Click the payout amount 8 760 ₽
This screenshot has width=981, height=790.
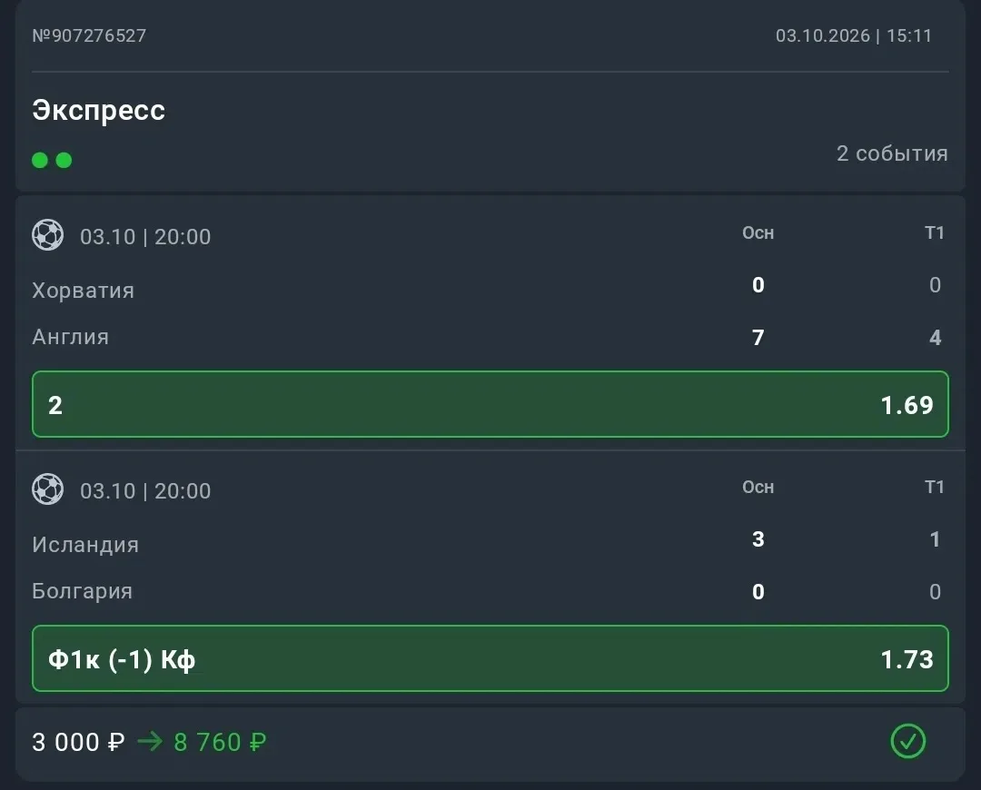[x=220, y=742]
